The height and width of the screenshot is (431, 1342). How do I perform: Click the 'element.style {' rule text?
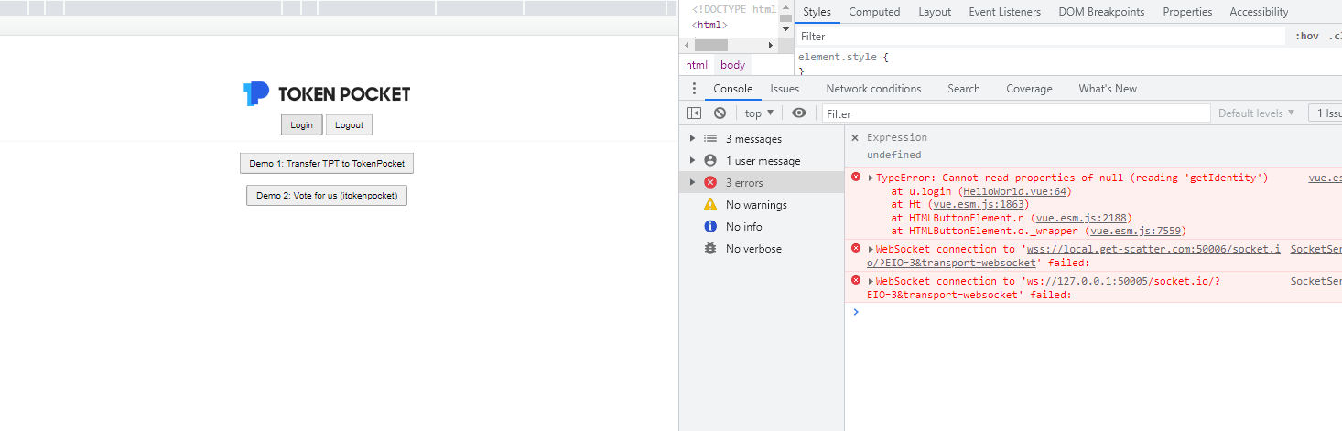click(x=843, y=57)
